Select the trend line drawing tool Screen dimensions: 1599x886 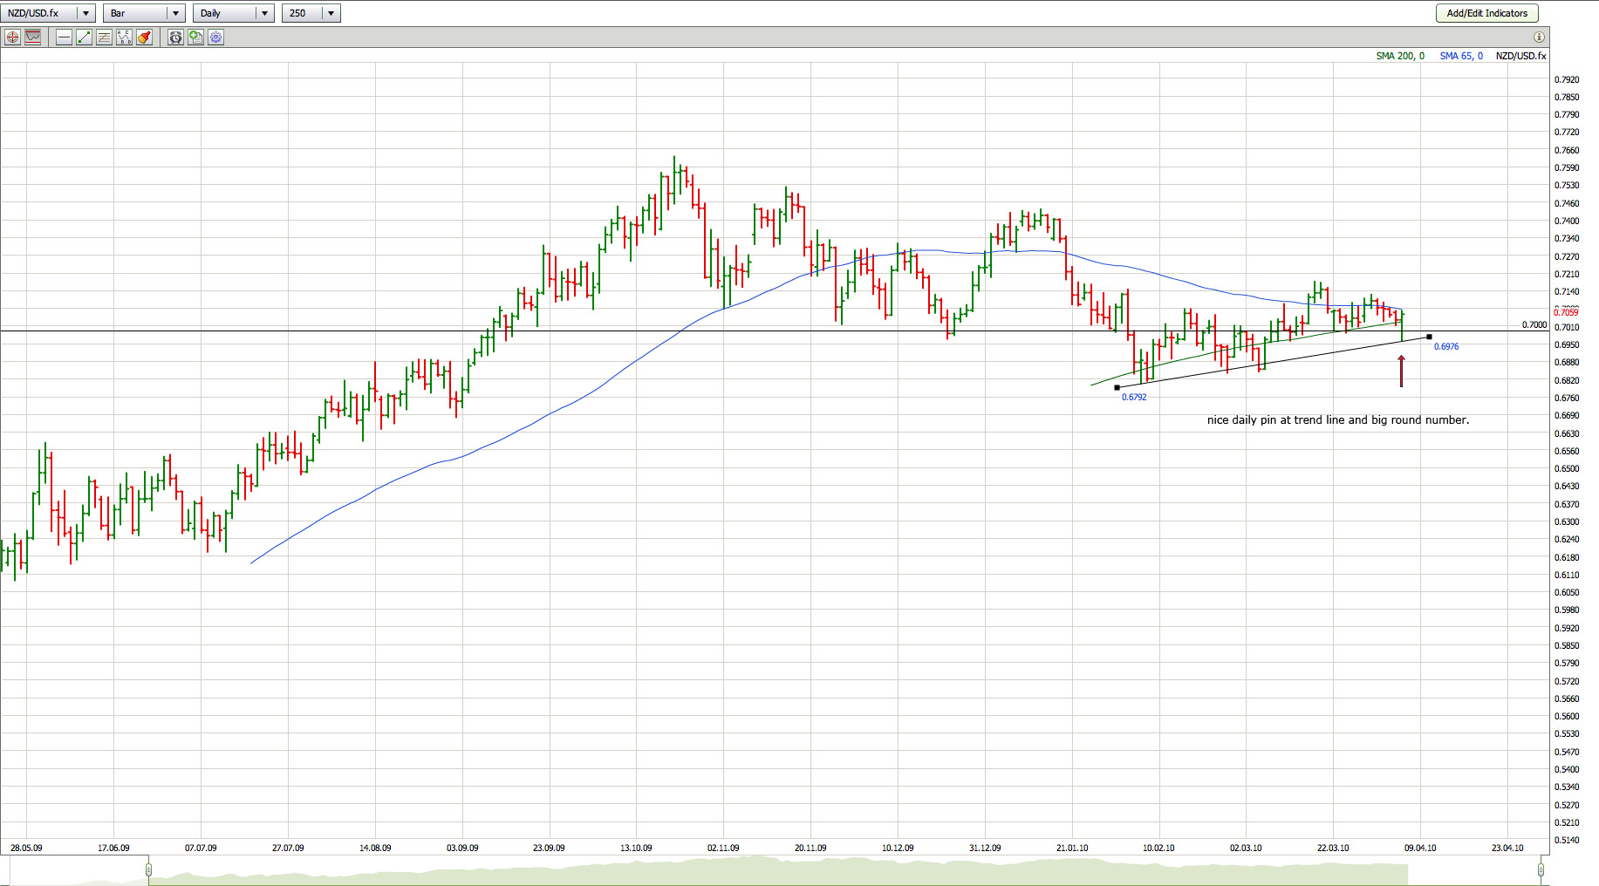[x=84, y=37]
